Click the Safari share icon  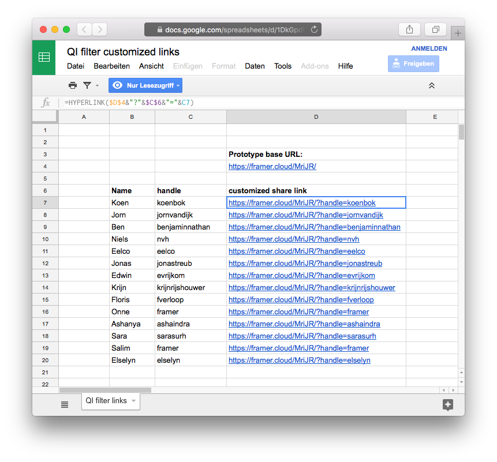tap(409, 29)
